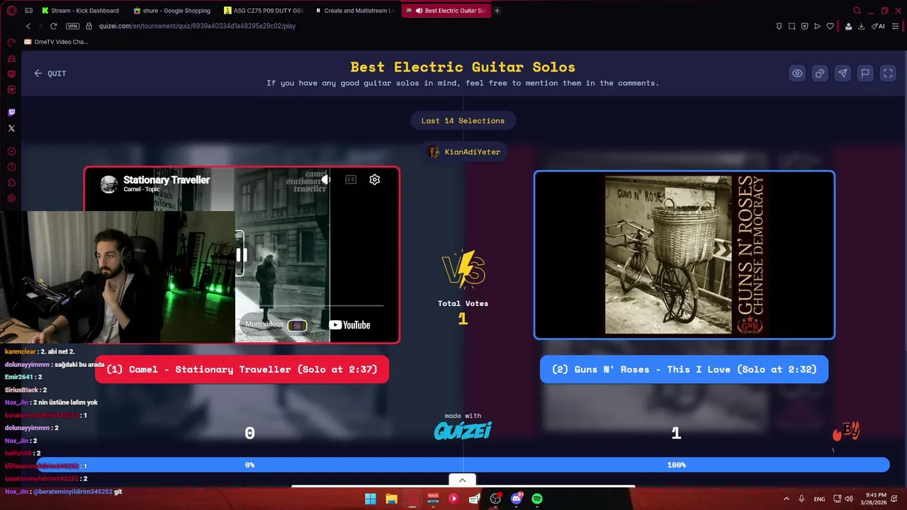Report quiz with flag button

click(x=865, y=74)
